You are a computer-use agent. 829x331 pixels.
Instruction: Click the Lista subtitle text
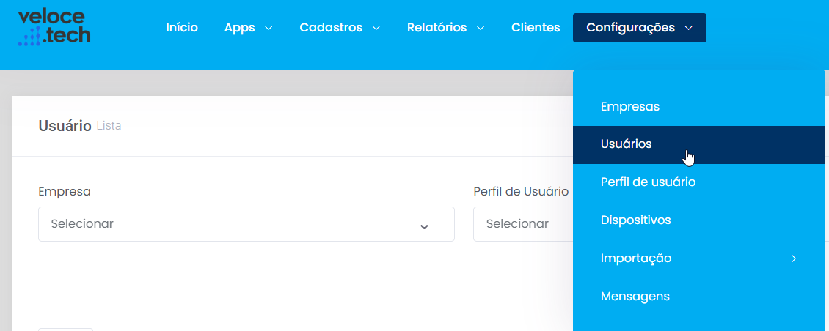point(109,127)
